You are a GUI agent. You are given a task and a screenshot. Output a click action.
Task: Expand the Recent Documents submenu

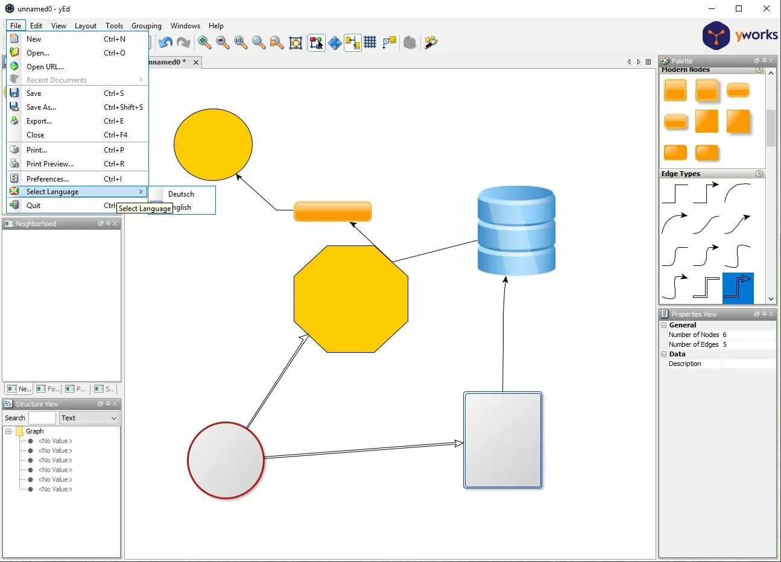tap(77, 80)
